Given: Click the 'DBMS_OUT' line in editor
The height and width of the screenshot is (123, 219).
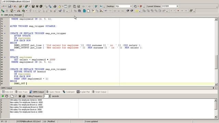Looking at the screenshot, I should tap(20, 83).
